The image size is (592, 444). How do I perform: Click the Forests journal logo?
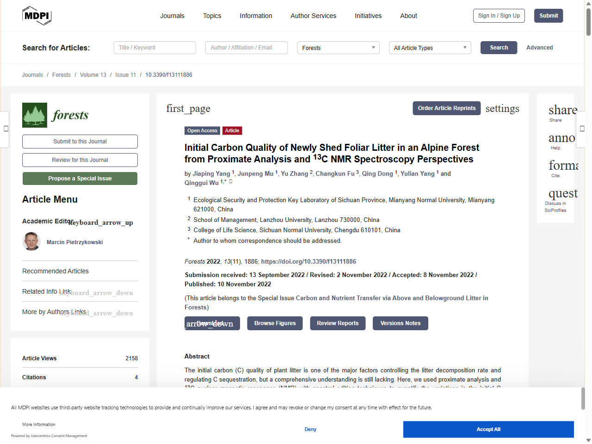pos(55,115)
